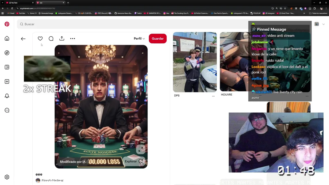Close the YouTube browser tab
Screen dimensions: 329x185
tap(33, 3)
